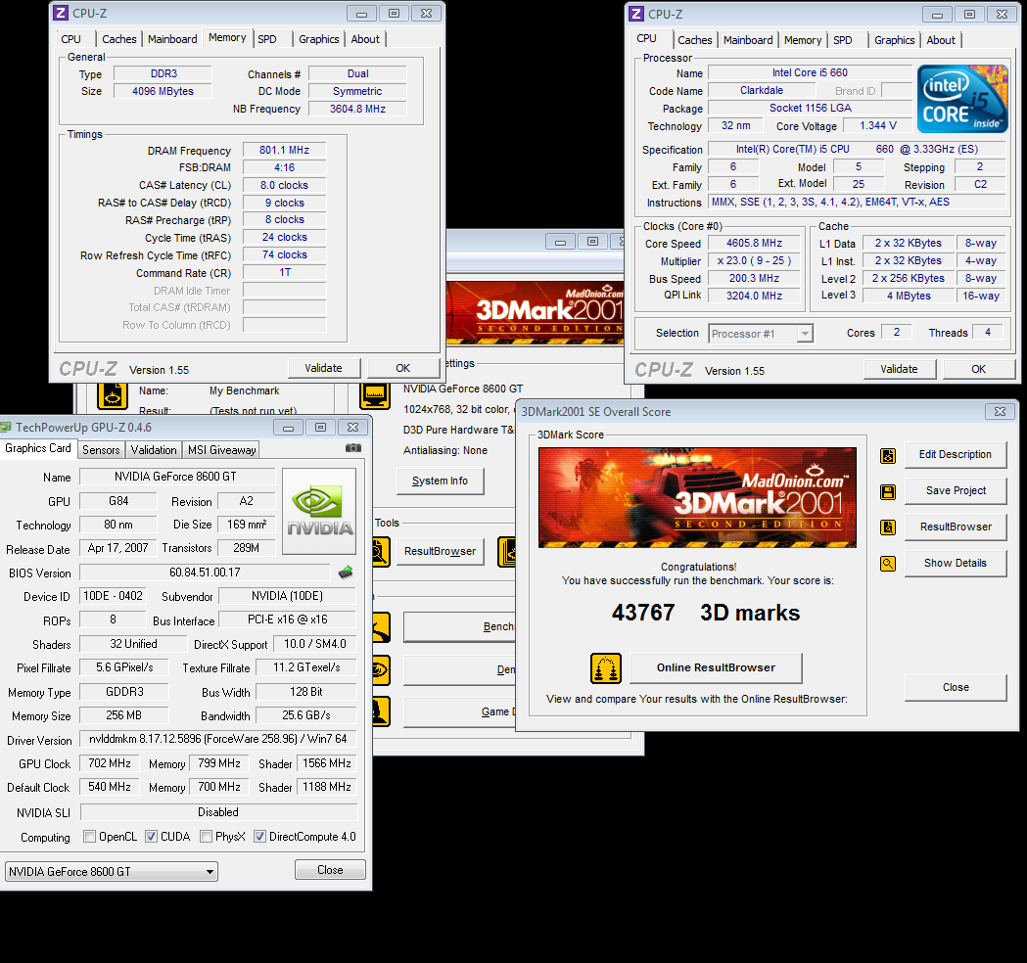Click Validate in the processor CPU-Z window
The image size is (1027, 963).
[x=900, y=369]
